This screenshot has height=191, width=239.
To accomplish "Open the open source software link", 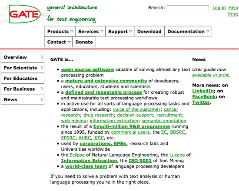I will (87, 69).
